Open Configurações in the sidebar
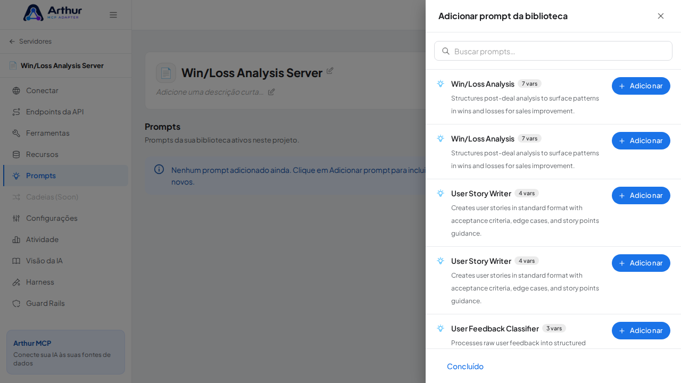 66,218
